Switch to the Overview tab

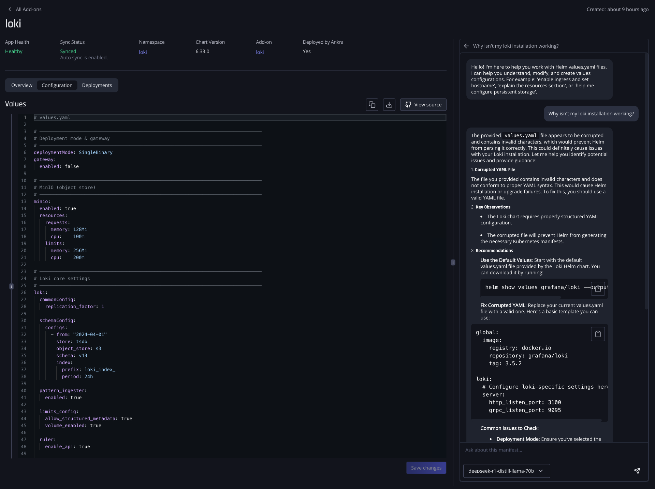22,85
